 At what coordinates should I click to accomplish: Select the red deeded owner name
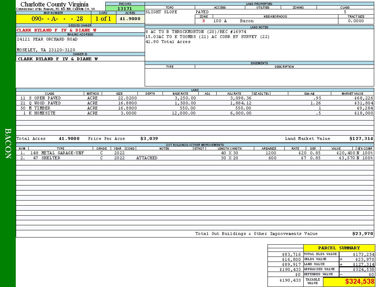[x=57, y=30]
